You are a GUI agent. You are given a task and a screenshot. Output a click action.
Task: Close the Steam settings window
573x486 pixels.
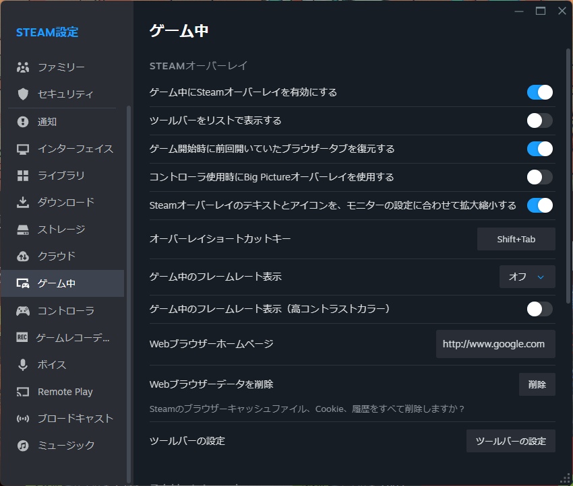(x=562, y=11)
